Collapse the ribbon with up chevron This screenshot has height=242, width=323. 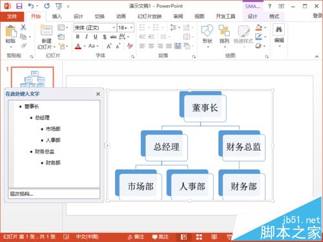(x=317, y=56)
